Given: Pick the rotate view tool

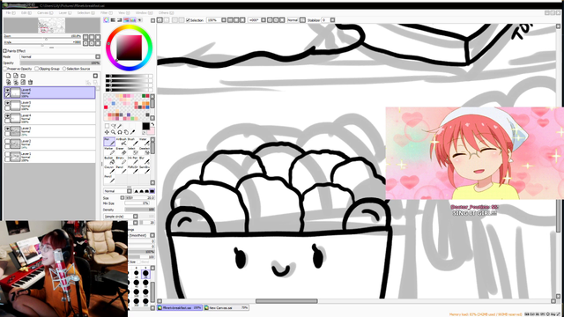Looking at the screenshot, I should 120,132.
